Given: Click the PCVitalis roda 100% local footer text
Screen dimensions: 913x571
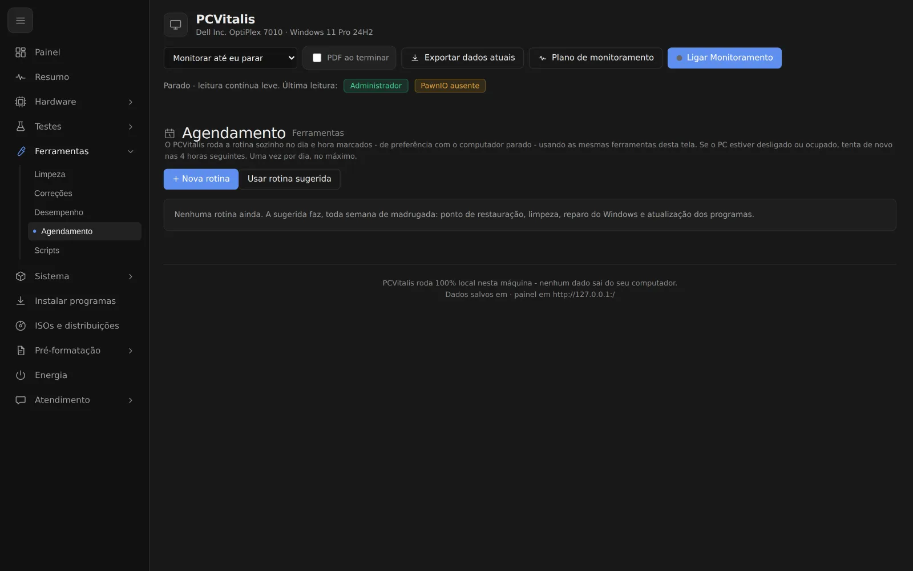Looking at the screenshot, I should tap(530, 283).
